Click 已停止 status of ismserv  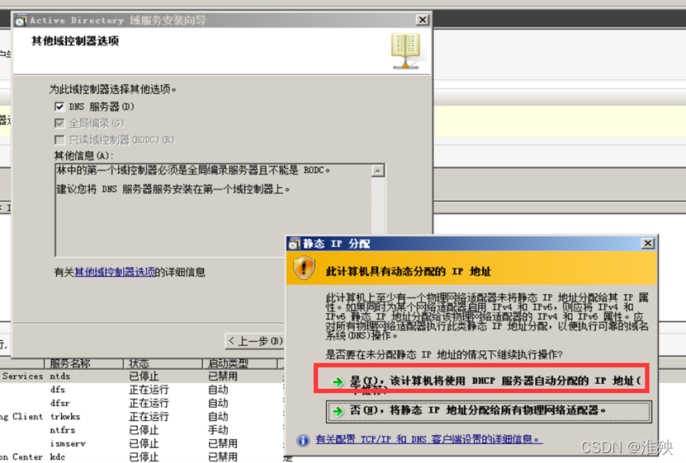point(144,444)
